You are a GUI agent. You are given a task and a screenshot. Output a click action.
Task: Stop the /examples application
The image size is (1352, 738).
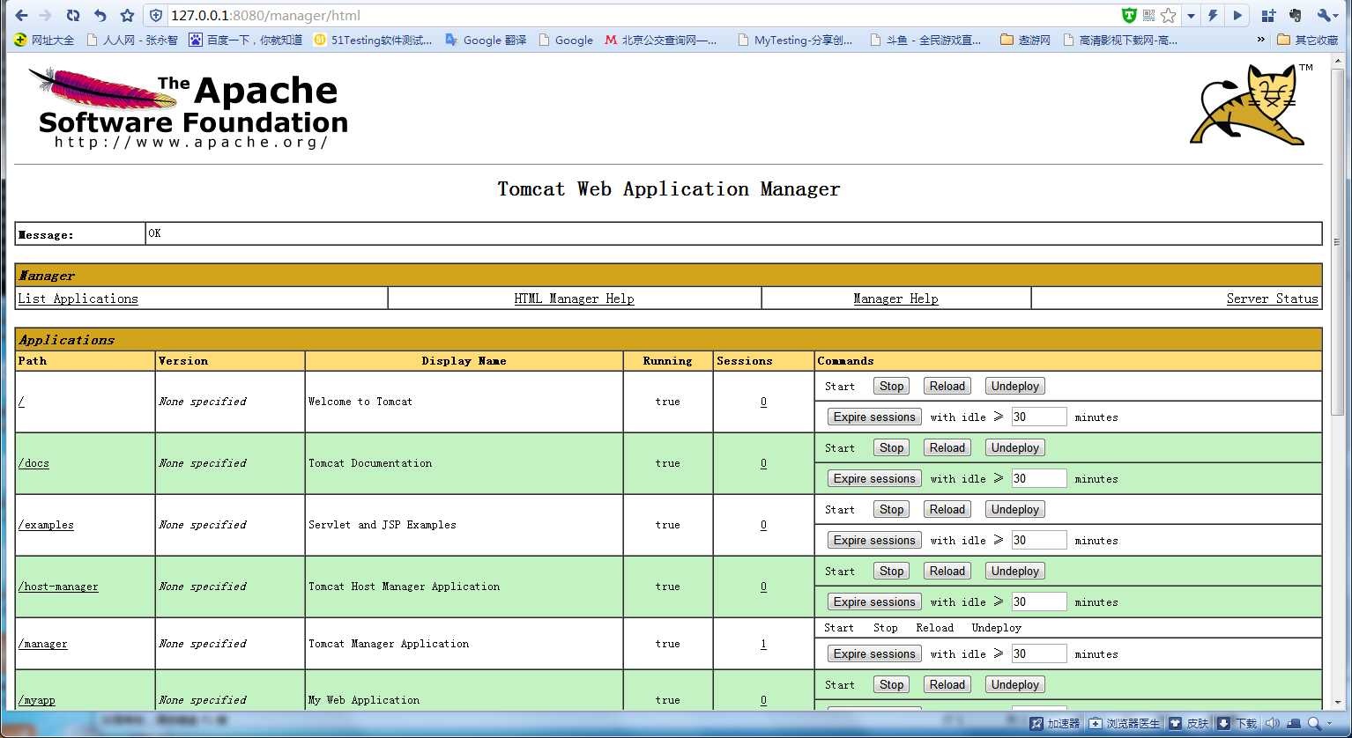(891, 509)
